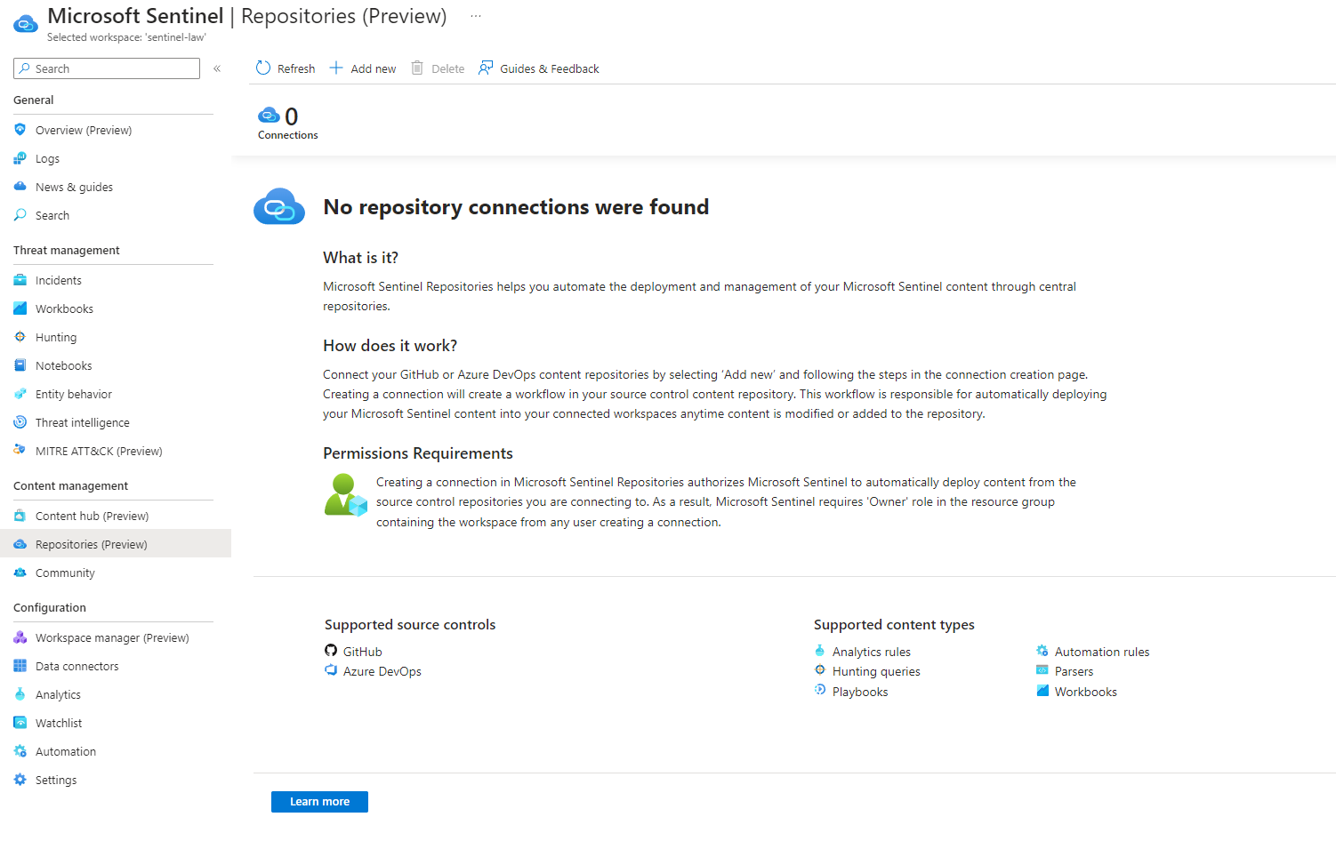Image resolution: width=1336 pixels, height=849 pixels.
Task: Select the Hunting icon in the sidebar
Action: (20, 337)
